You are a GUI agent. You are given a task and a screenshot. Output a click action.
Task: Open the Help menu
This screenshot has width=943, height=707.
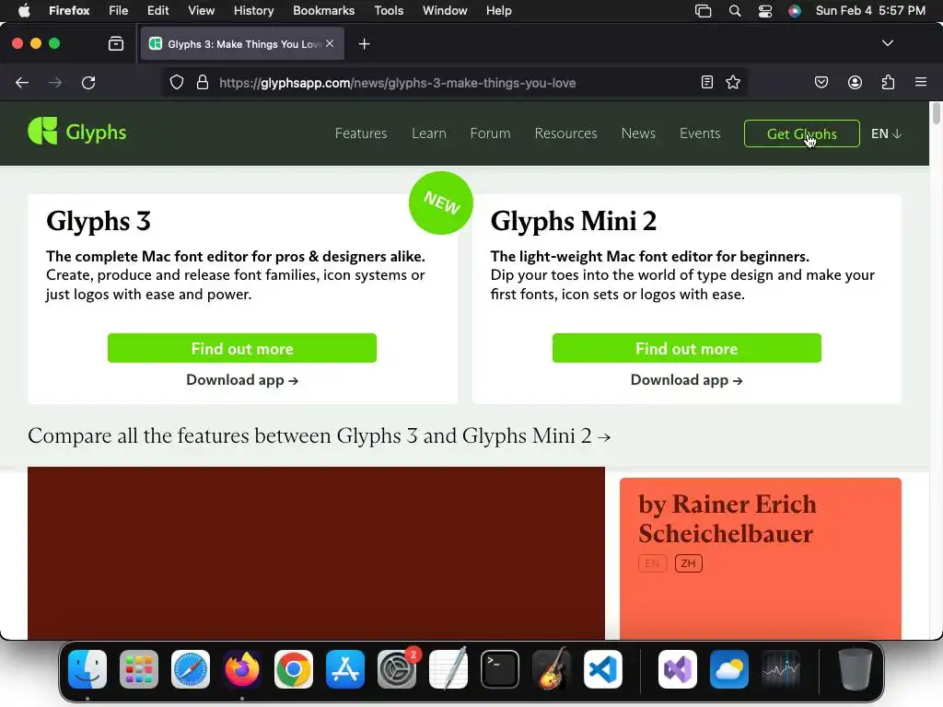coord(498,11)
